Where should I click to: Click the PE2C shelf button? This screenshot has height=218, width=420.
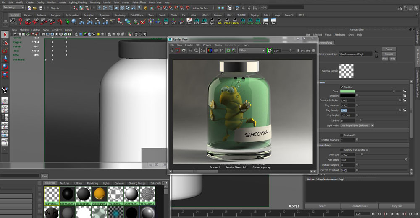click(x=227, y=21)
